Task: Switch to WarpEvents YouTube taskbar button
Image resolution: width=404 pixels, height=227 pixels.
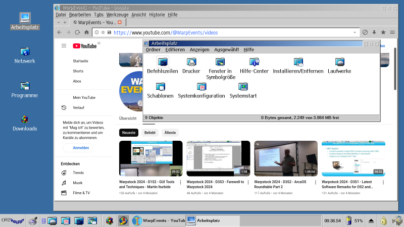Action: (x=159, y=220)
